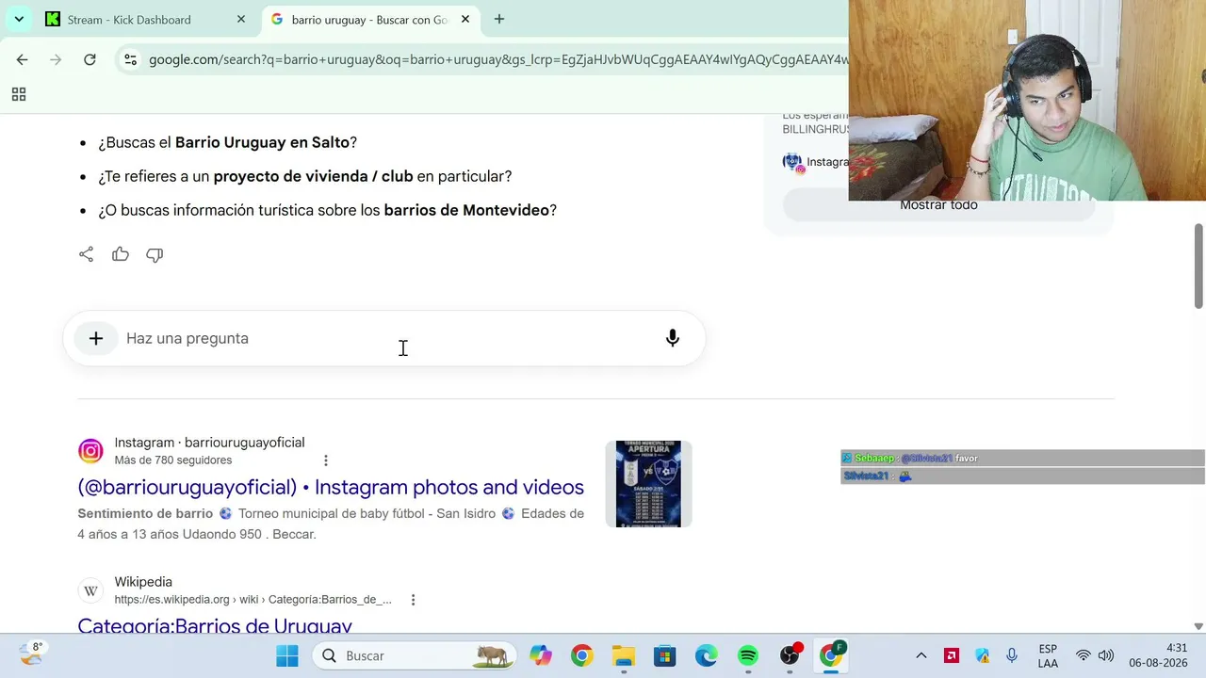
Task: Close the barrio uruguay search tab
Action: (465, 19)
